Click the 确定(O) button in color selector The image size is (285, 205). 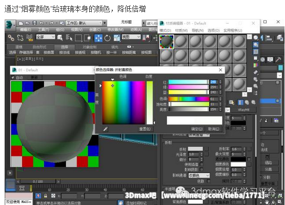pyautogui.click(x=197, y=129)
